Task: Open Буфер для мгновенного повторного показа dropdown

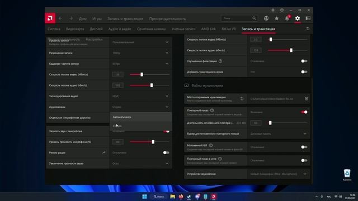Action: [279, 134]
